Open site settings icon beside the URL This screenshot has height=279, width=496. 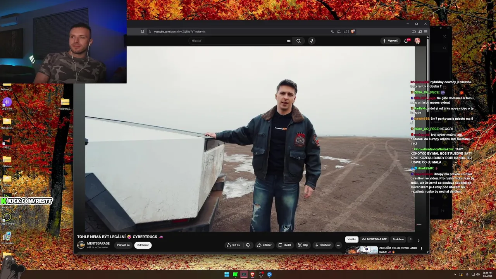coord(150,31)
